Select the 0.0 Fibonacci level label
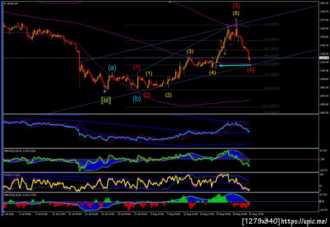The height and width of the screenshot is (227, 330). [272, 24]
